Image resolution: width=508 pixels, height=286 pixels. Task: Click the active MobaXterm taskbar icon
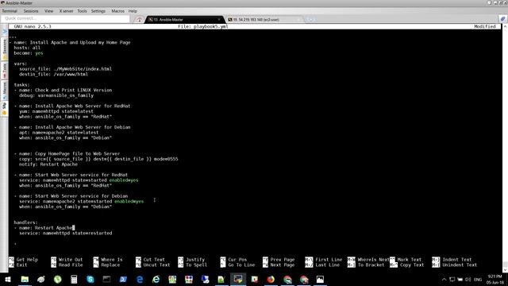coord(238,279)
